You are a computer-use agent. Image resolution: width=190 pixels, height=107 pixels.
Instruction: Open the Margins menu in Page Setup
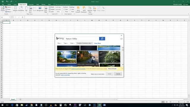(15, 9)
